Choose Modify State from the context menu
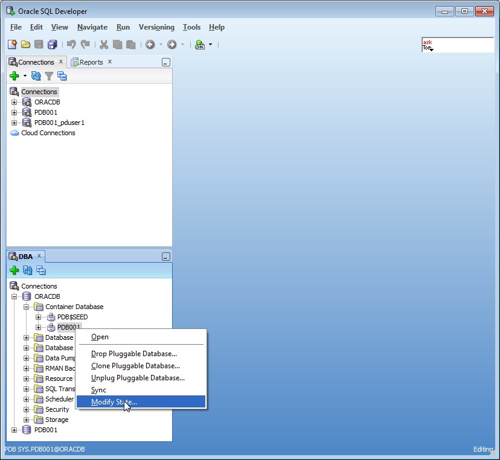Image resolution: width=500 pixels, height=460 pixels. [141, 402]
